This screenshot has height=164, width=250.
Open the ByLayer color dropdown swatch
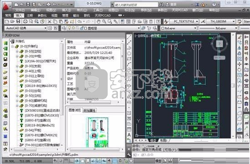pos(163,28)
